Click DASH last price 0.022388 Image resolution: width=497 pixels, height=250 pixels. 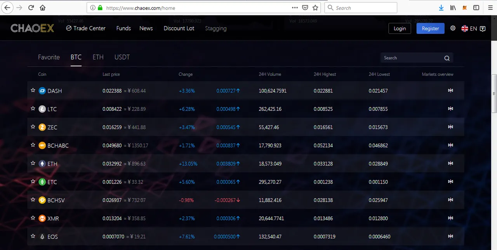coord(112,91)
